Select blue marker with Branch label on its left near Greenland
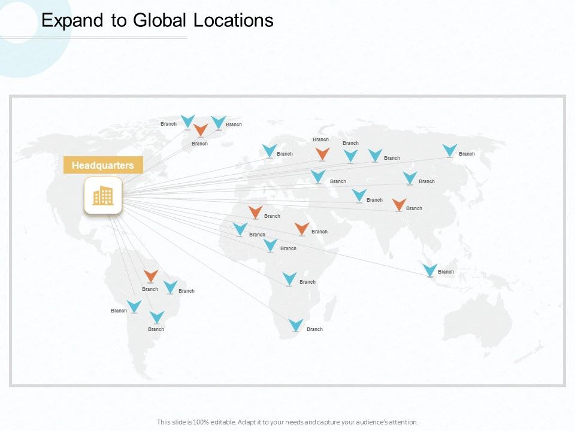Image resolution: width=575 pixels, height=431 pixels. point(187,122)
